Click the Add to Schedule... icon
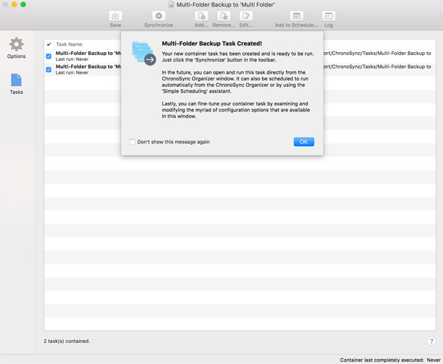Screen dimensions: 443x364 point(296,16)
